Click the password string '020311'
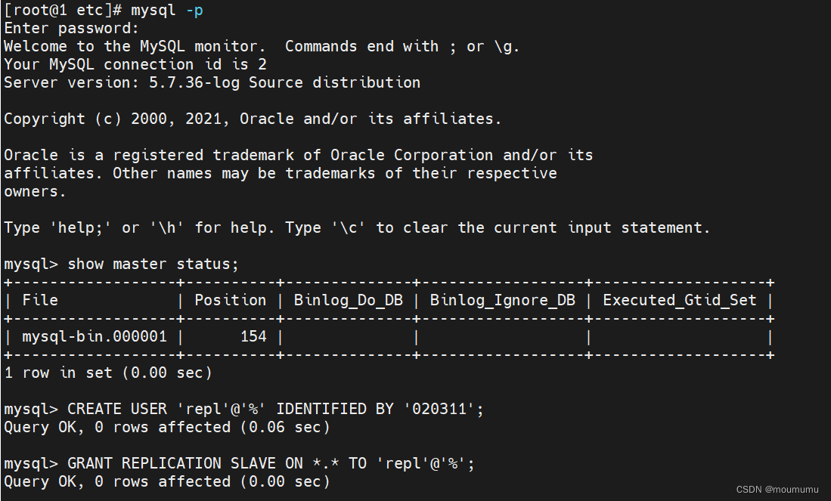The height and width of the screenshot is (501, 831). [x=442, y=409]
